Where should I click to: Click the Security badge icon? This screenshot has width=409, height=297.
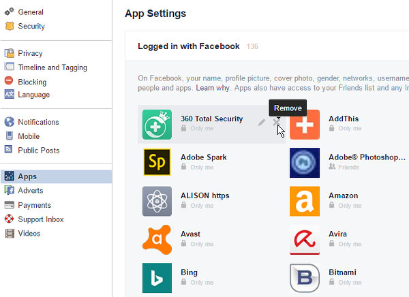[10, 26]
